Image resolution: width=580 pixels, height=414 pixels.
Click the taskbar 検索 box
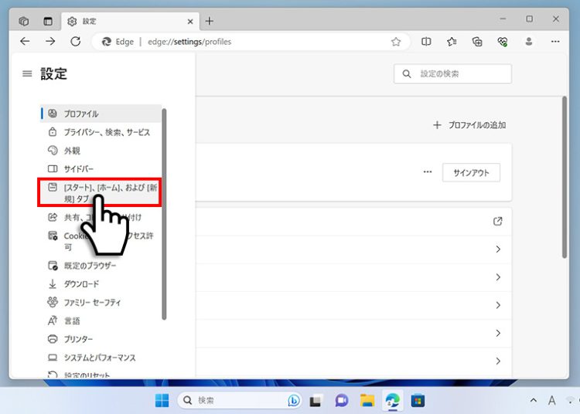point(240,400)
